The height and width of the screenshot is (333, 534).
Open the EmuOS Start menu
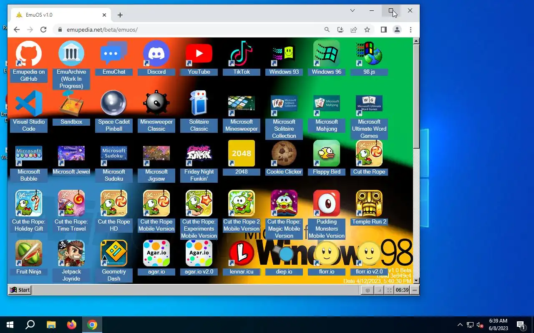pyautogui.click(x=20, y=290)
